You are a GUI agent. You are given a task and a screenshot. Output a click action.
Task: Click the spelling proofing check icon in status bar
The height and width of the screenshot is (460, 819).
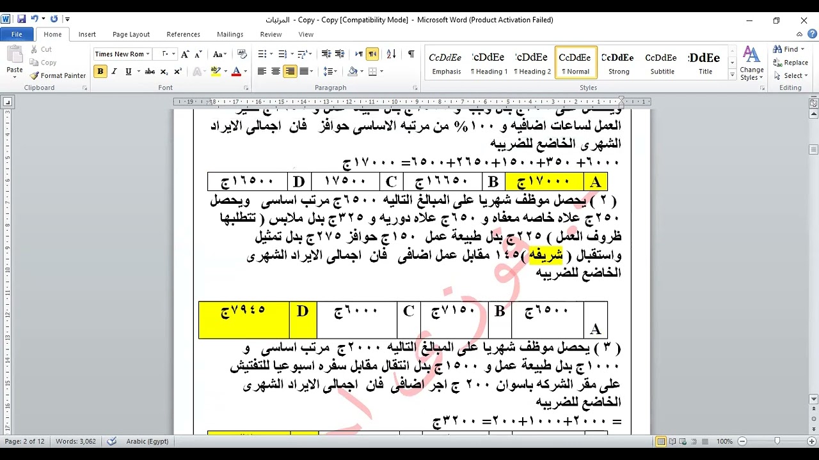coord(112,441)
